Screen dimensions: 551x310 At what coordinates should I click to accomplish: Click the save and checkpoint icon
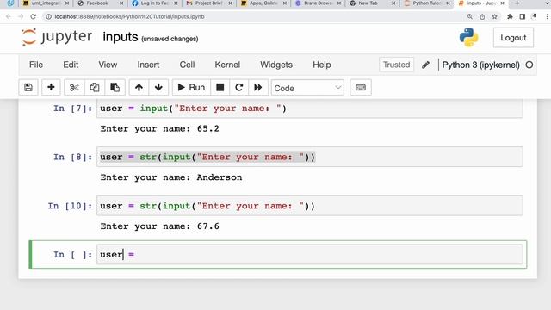pyautogui.click(x=28, y=87)
